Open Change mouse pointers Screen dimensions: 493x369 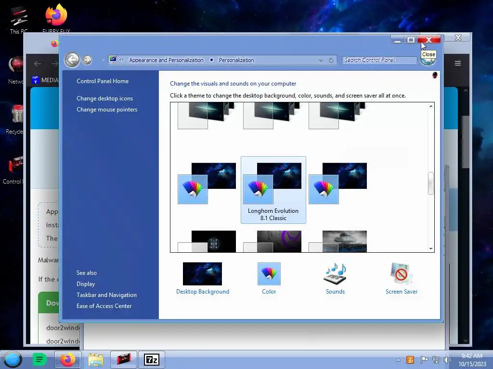pos(107,109)
